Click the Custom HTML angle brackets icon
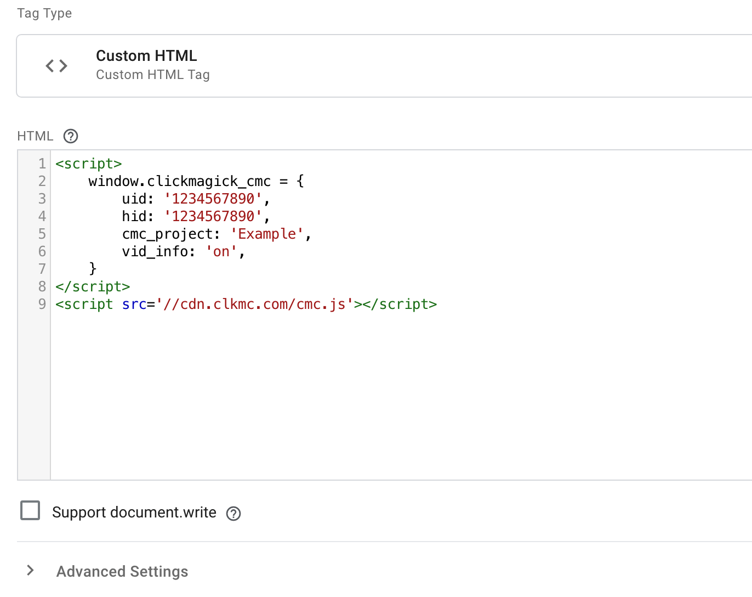752x597 pixels. click(56, 66)
